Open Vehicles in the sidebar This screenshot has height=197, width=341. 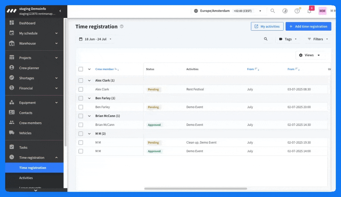pyautogui.click(x=25, y=133)
